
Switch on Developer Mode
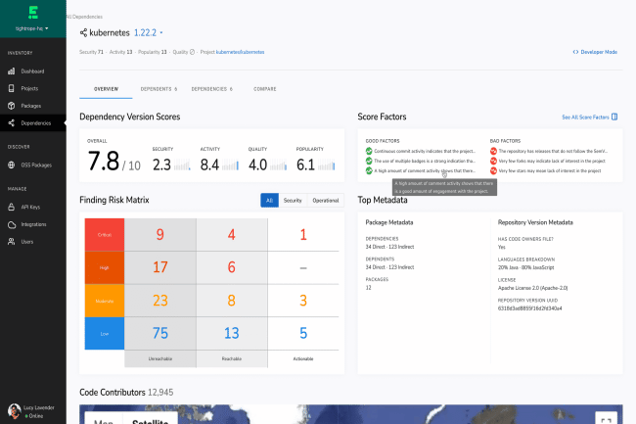(x=595, y=52)
